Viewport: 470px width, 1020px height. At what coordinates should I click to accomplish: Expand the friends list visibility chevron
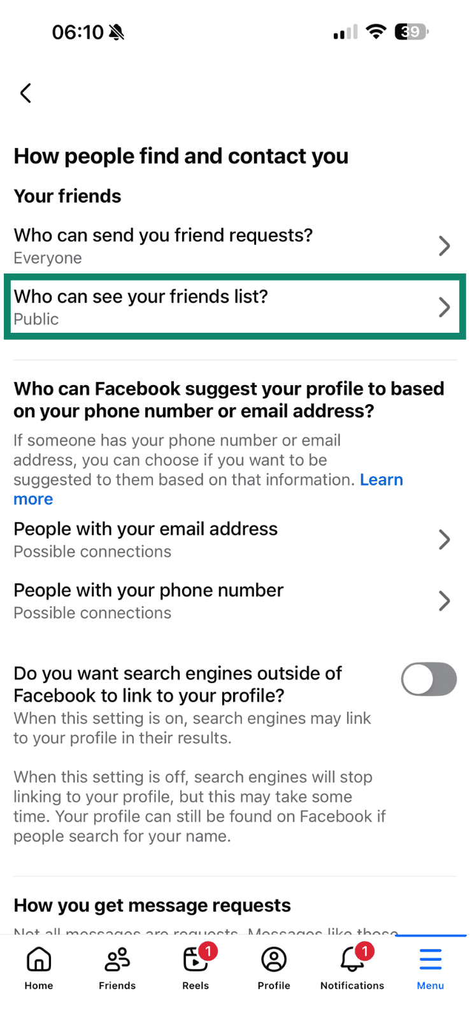click(445, 307)
